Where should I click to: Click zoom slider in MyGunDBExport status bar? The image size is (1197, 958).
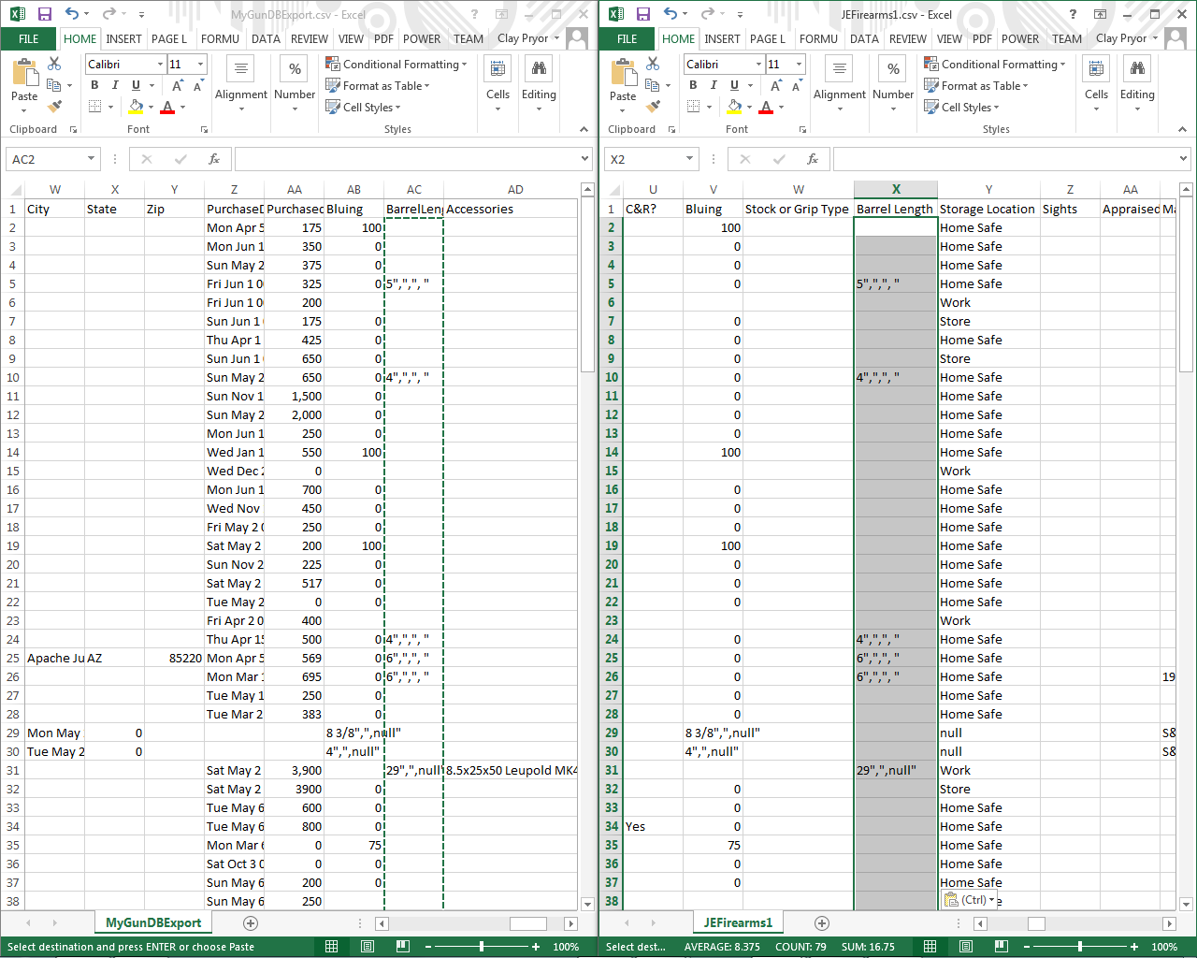pos(482,947)
